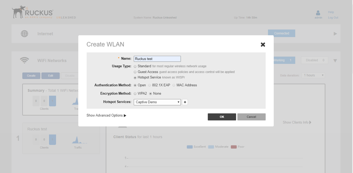Click the Edit button
This screenshot has height=173, width=353.
pos(50,75)
